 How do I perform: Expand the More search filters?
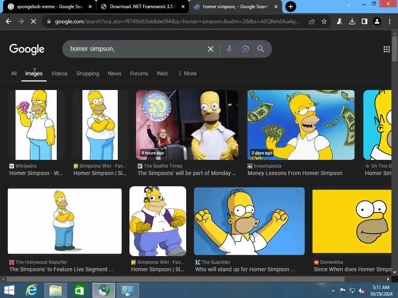[187, 73]
